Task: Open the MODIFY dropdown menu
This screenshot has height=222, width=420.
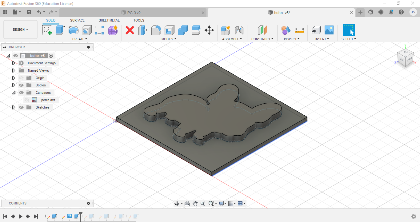Action: (x=169, y=39)
